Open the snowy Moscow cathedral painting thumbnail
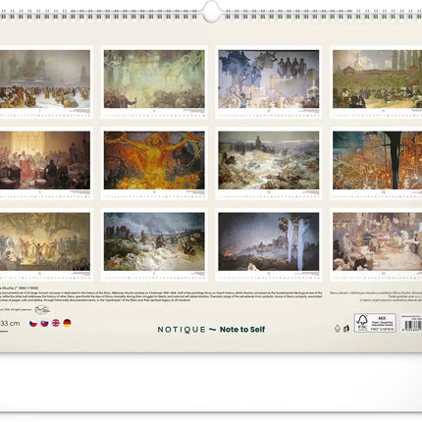The image size is (422, 422). point(45,79)
